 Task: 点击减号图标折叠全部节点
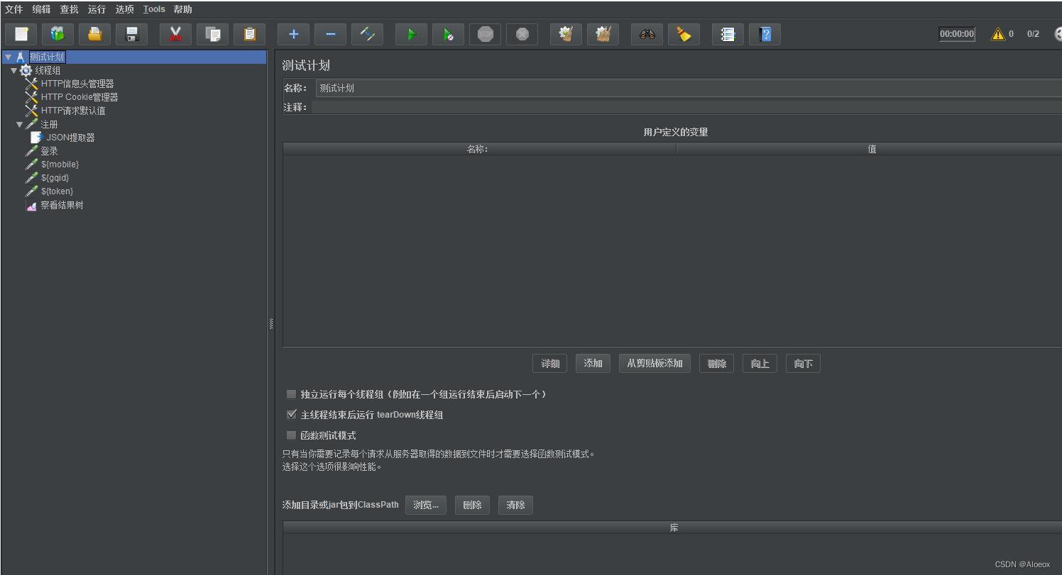pos(330,33)
